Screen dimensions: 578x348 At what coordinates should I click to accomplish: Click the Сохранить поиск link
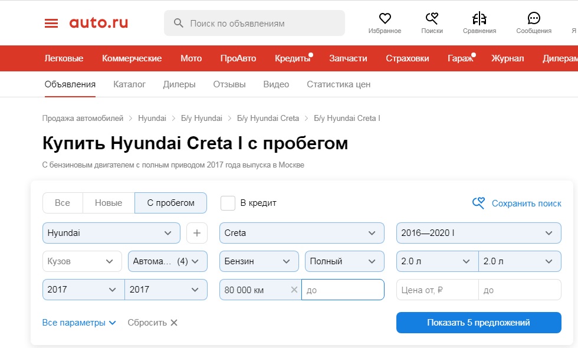pyautogui.click(x=517, y=203)
